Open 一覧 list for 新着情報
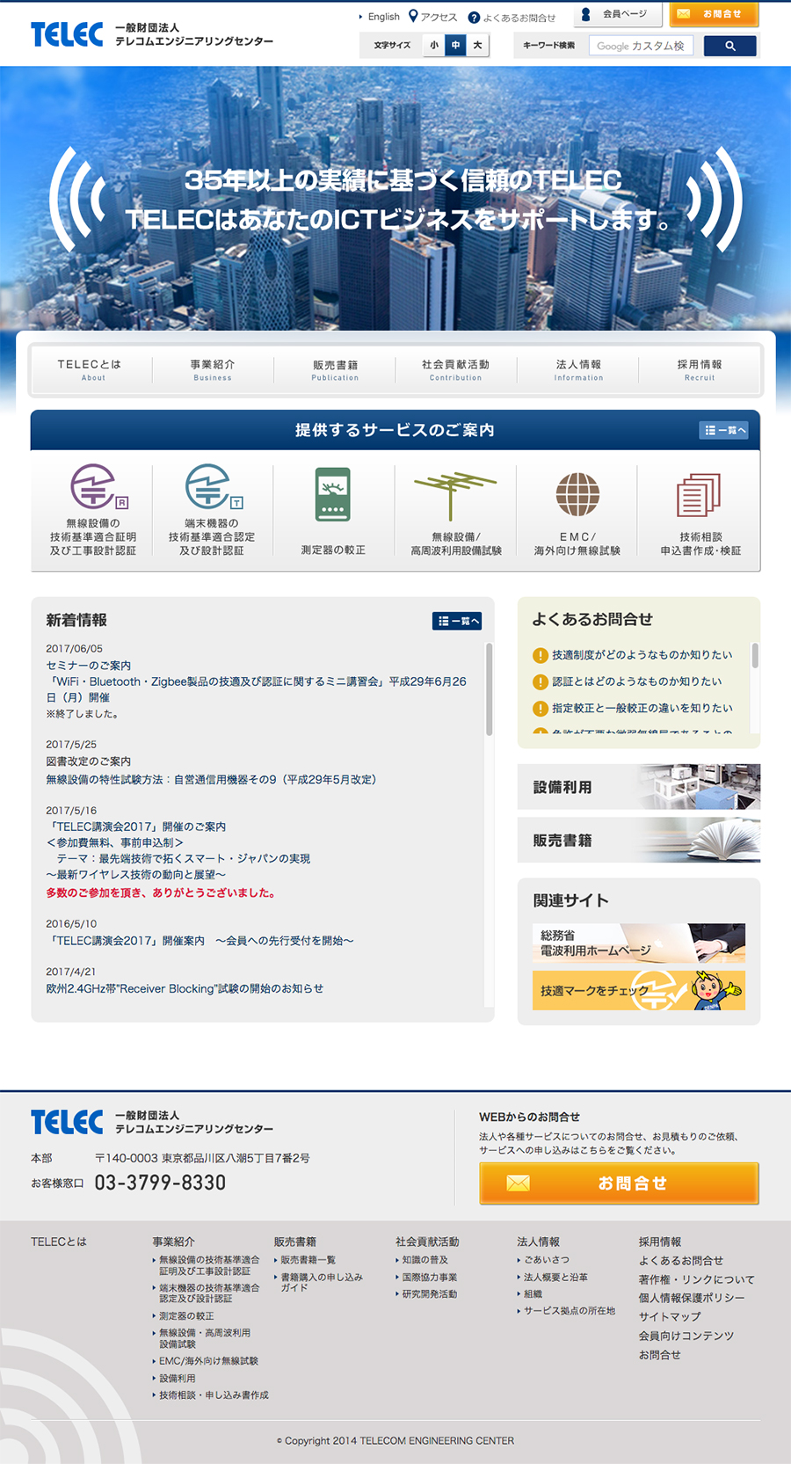Viewport: 791px width, 1464px height. tap(457, 621)
